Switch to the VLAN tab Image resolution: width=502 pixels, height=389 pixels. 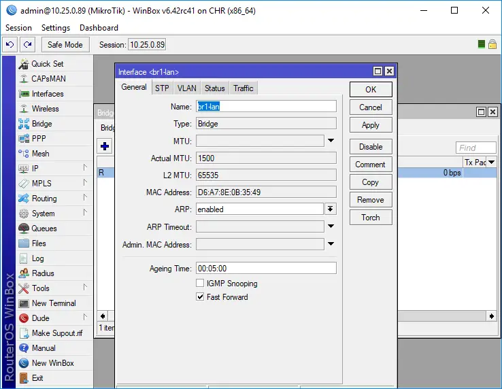[186, 88]
